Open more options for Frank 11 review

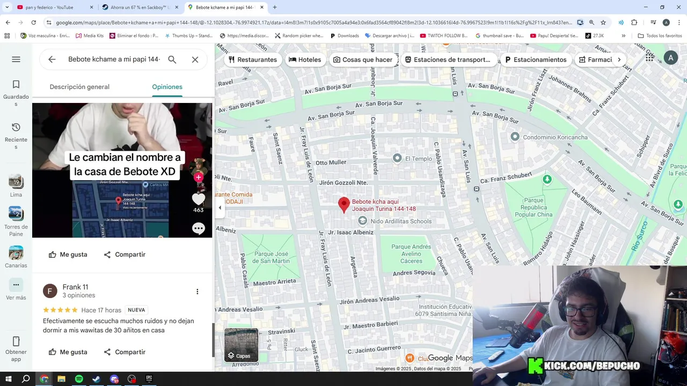(x=197, y=292)
